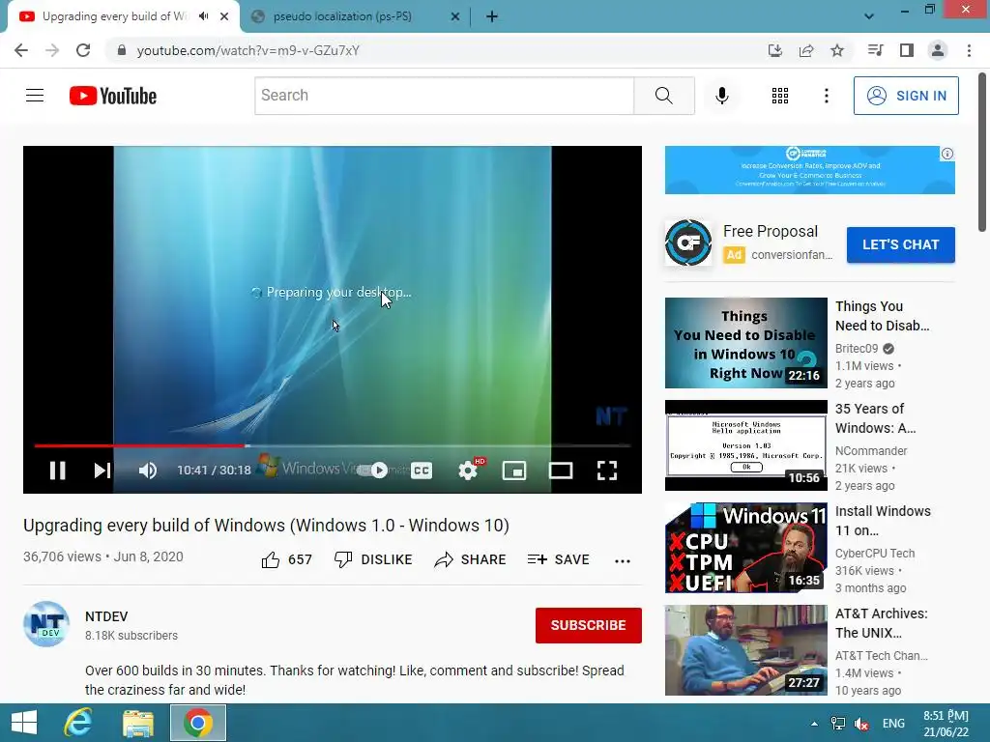This screenshot has width=990, height=742.
Task: Open a new browser tab
Action: pos(492,17)
